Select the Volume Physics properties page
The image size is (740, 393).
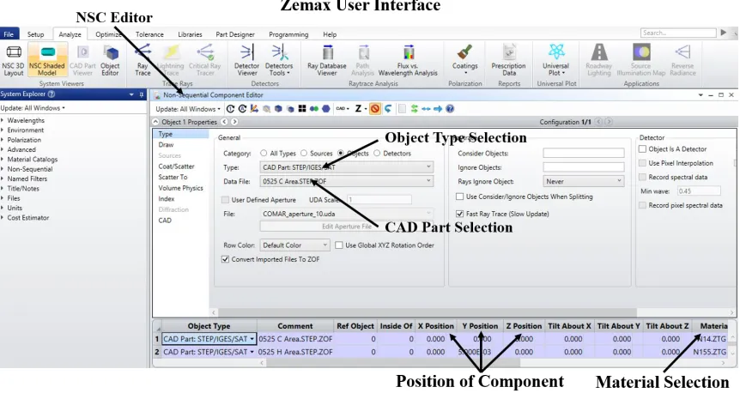click(x=181, y=188)
